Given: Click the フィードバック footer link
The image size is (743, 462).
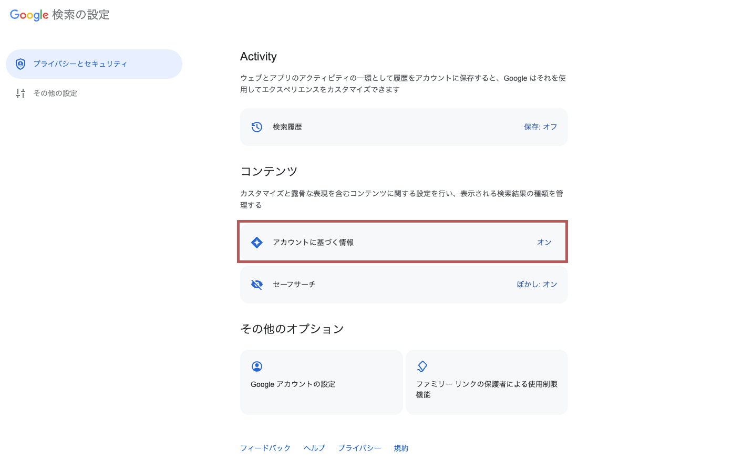Looking at the screenshot, I should pyautogui.click(x=265, y=448).
